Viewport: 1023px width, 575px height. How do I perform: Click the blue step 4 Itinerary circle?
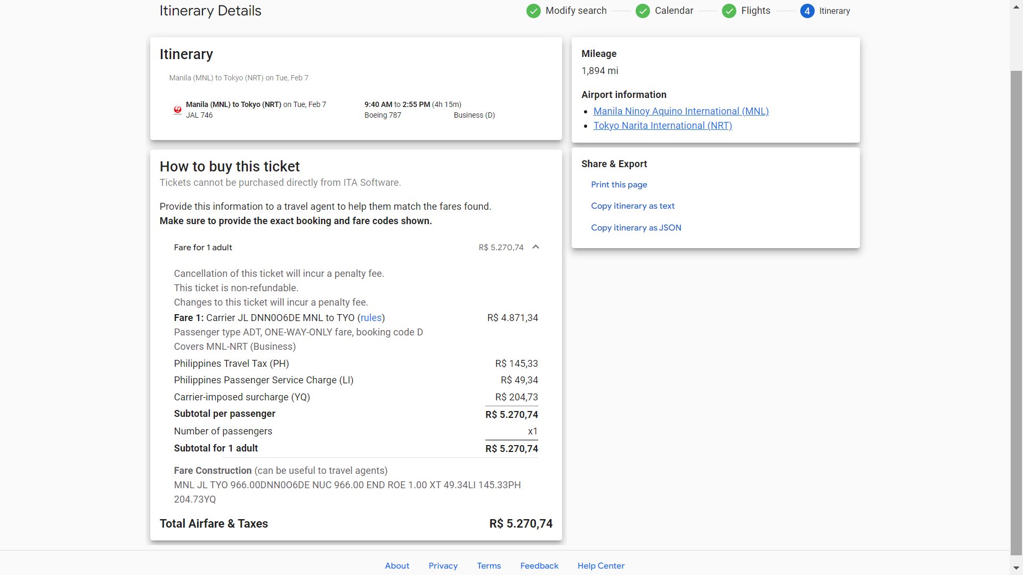tap(807, 11)
